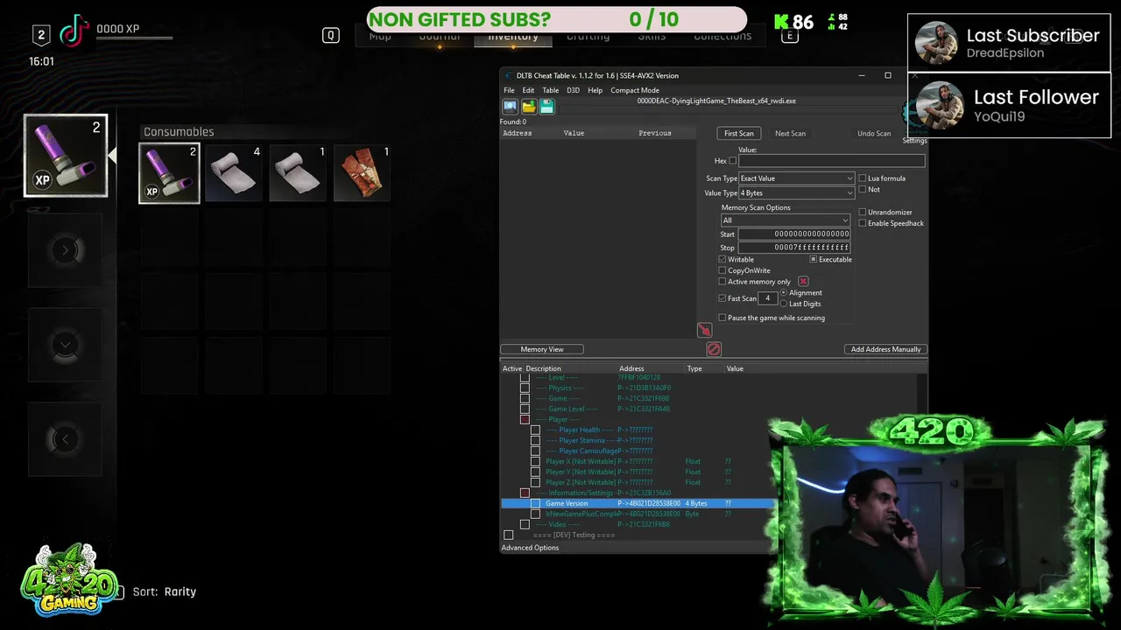
Task: Click the red X beside Active memory only
Action: click(803, 281)
